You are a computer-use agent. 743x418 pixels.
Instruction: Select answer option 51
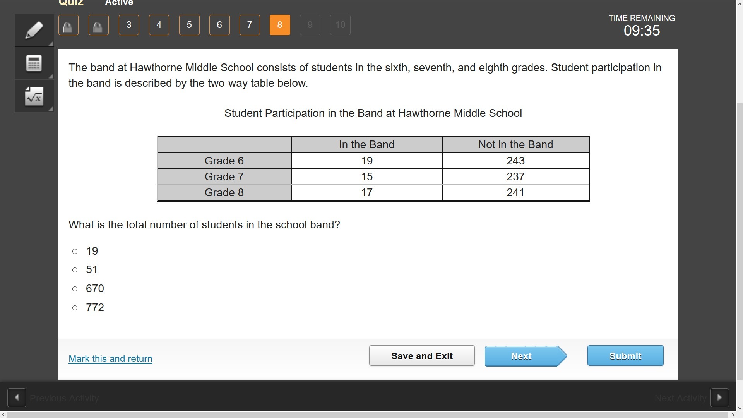[75, 270]
